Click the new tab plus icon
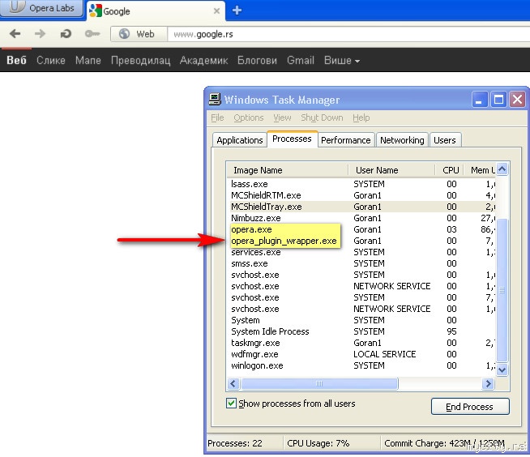Image resolution: width=530 pixels, height=457 pixels. pyautogui.click(x=237, y=11)
